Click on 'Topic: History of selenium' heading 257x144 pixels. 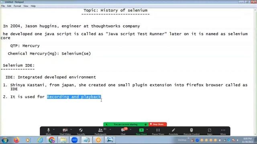pyautogui.click(x=116, y=10)
